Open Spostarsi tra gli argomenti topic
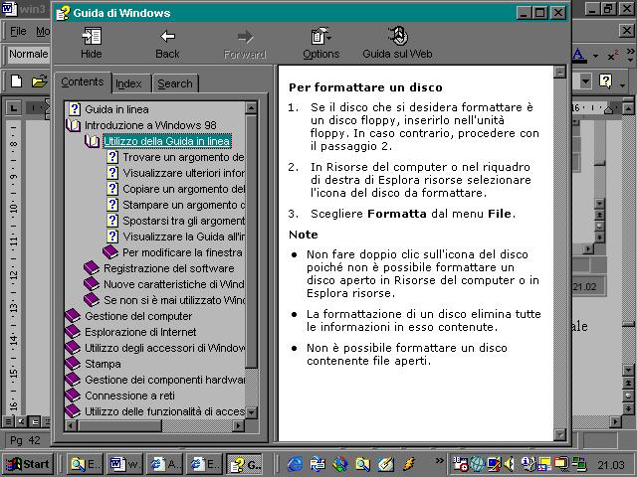 183,221
